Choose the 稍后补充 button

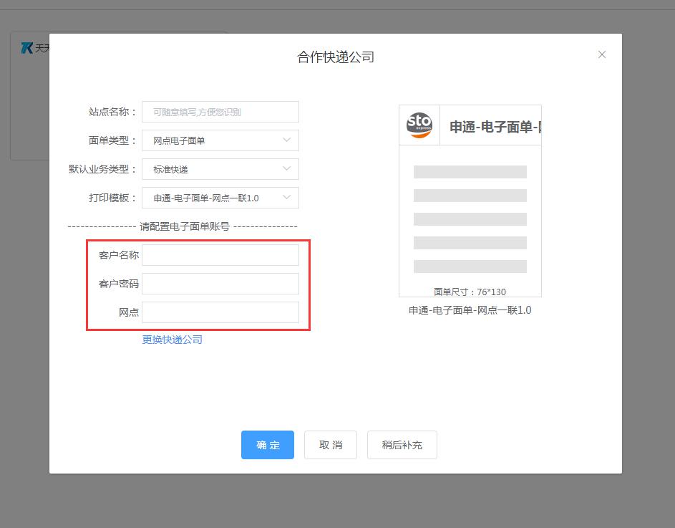402,445
